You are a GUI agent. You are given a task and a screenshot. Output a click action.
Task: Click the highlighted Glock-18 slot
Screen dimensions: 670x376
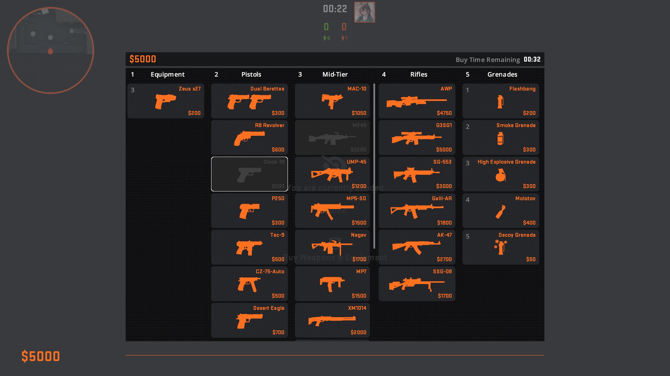point(249,174)
